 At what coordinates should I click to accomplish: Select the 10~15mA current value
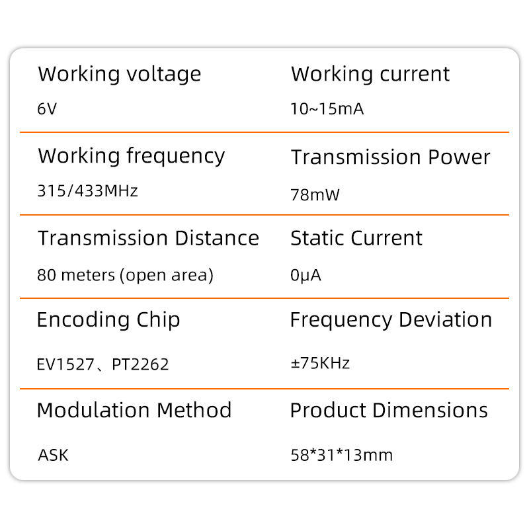pos(327,109)
